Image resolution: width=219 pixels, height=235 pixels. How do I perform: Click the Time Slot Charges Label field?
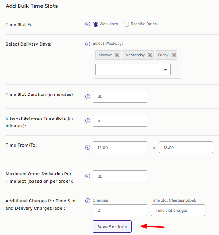point(178,210)
